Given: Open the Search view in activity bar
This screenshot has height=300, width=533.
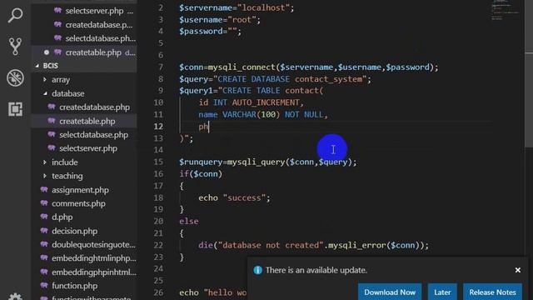Looking at the screenshot, I should (15, 15).
